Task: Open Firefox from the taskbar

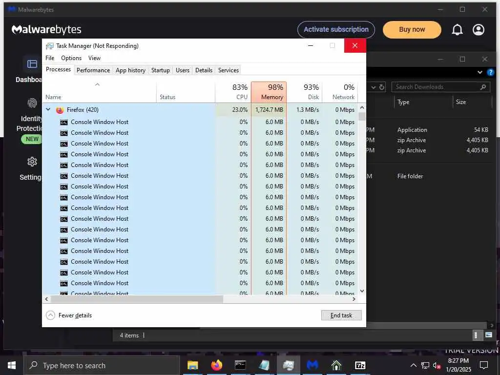Action: tap(216, 365)
